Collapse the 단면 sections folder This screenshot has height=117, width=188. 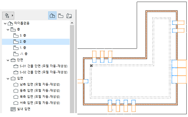tap(8, 60)
